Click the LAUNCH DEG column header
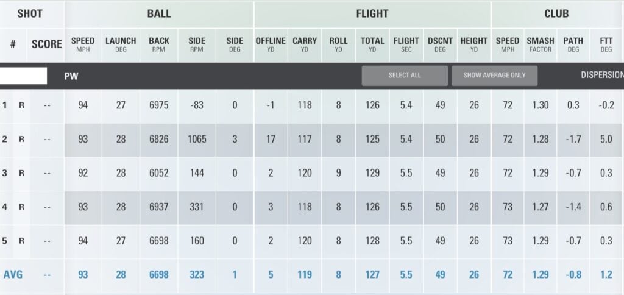Screen dimensions: 624x295 click(121, 45)
